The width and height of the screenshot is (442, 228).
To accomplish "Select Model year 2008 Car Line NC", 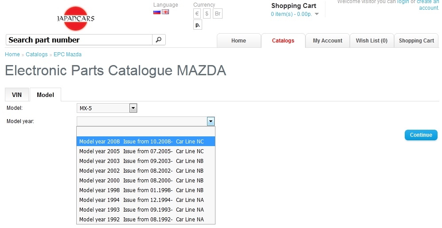I will pos(146,141).
